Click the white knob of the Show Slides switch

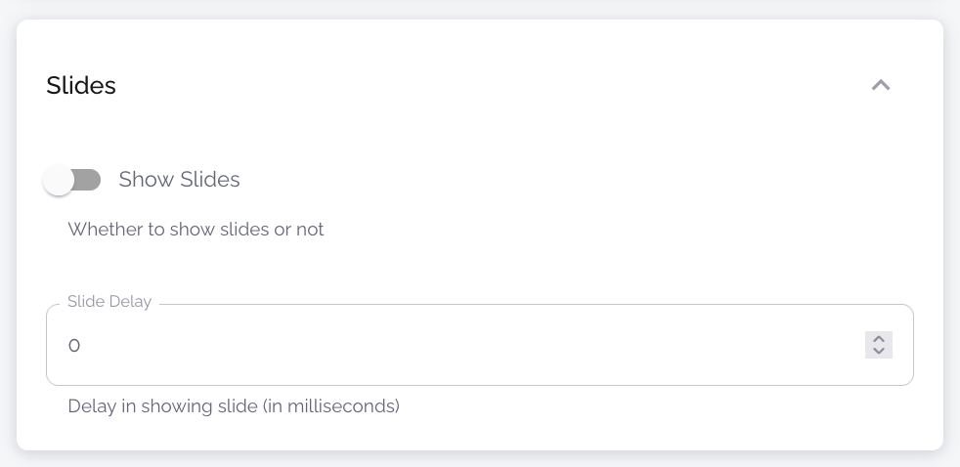coord(59,180)
